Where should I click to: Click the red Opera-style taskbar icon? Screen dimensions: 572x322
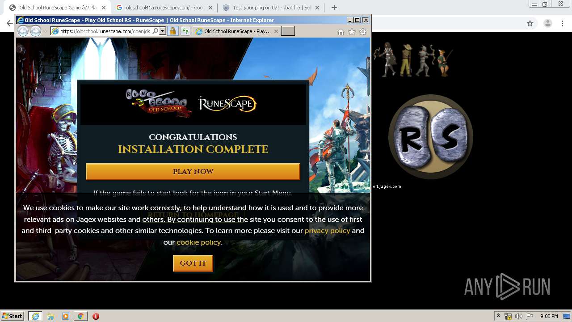[96, 316]
